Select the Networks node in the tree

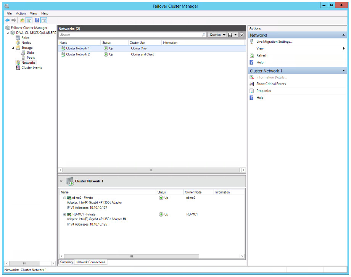(x=28, y=63)
